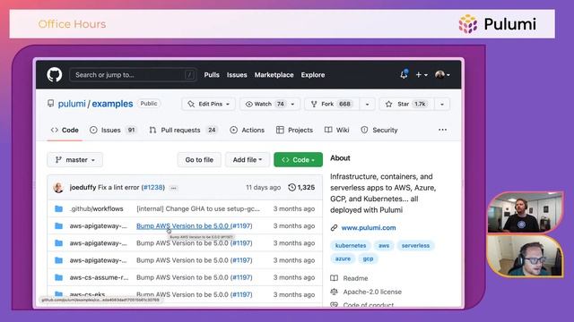The height and width of the screenshot is (322, 574).
Task: Click the upper presenter webcam thumbnail
Action: point(525,212)
